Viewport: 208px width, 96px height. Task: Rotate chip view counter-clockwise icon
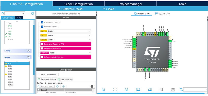(x=150, y=89)
